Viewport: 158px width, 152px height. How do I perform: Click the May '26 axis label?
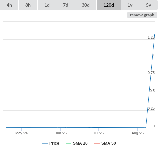[22, 133]
